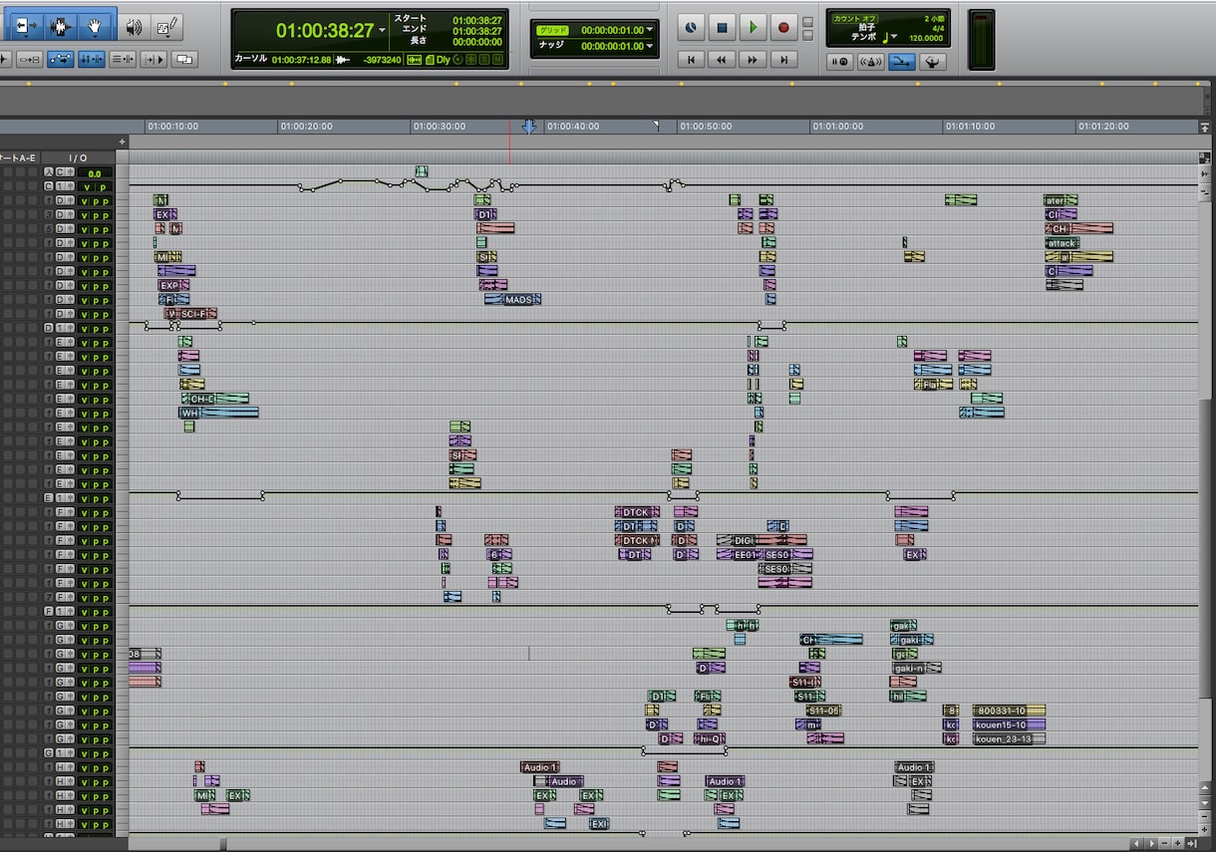
Task: Select the MADS audio clip
Action: tap(513, 299)
